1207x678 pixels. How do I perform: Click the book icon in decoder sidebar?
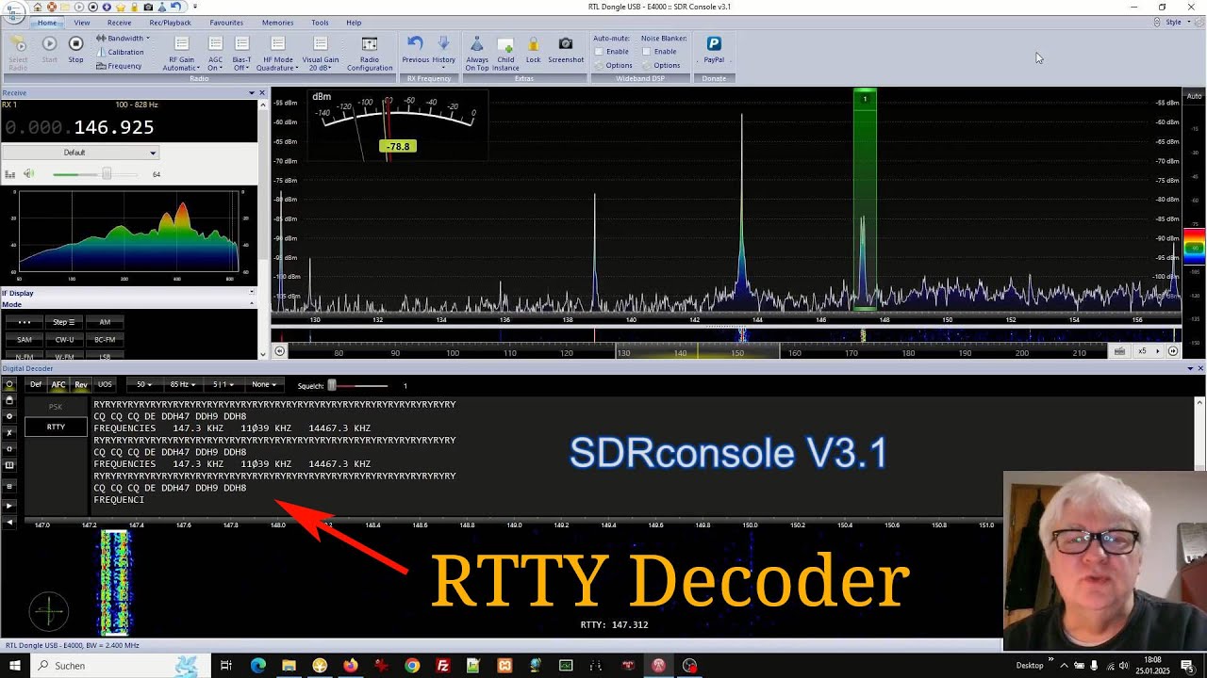[9, 465]
